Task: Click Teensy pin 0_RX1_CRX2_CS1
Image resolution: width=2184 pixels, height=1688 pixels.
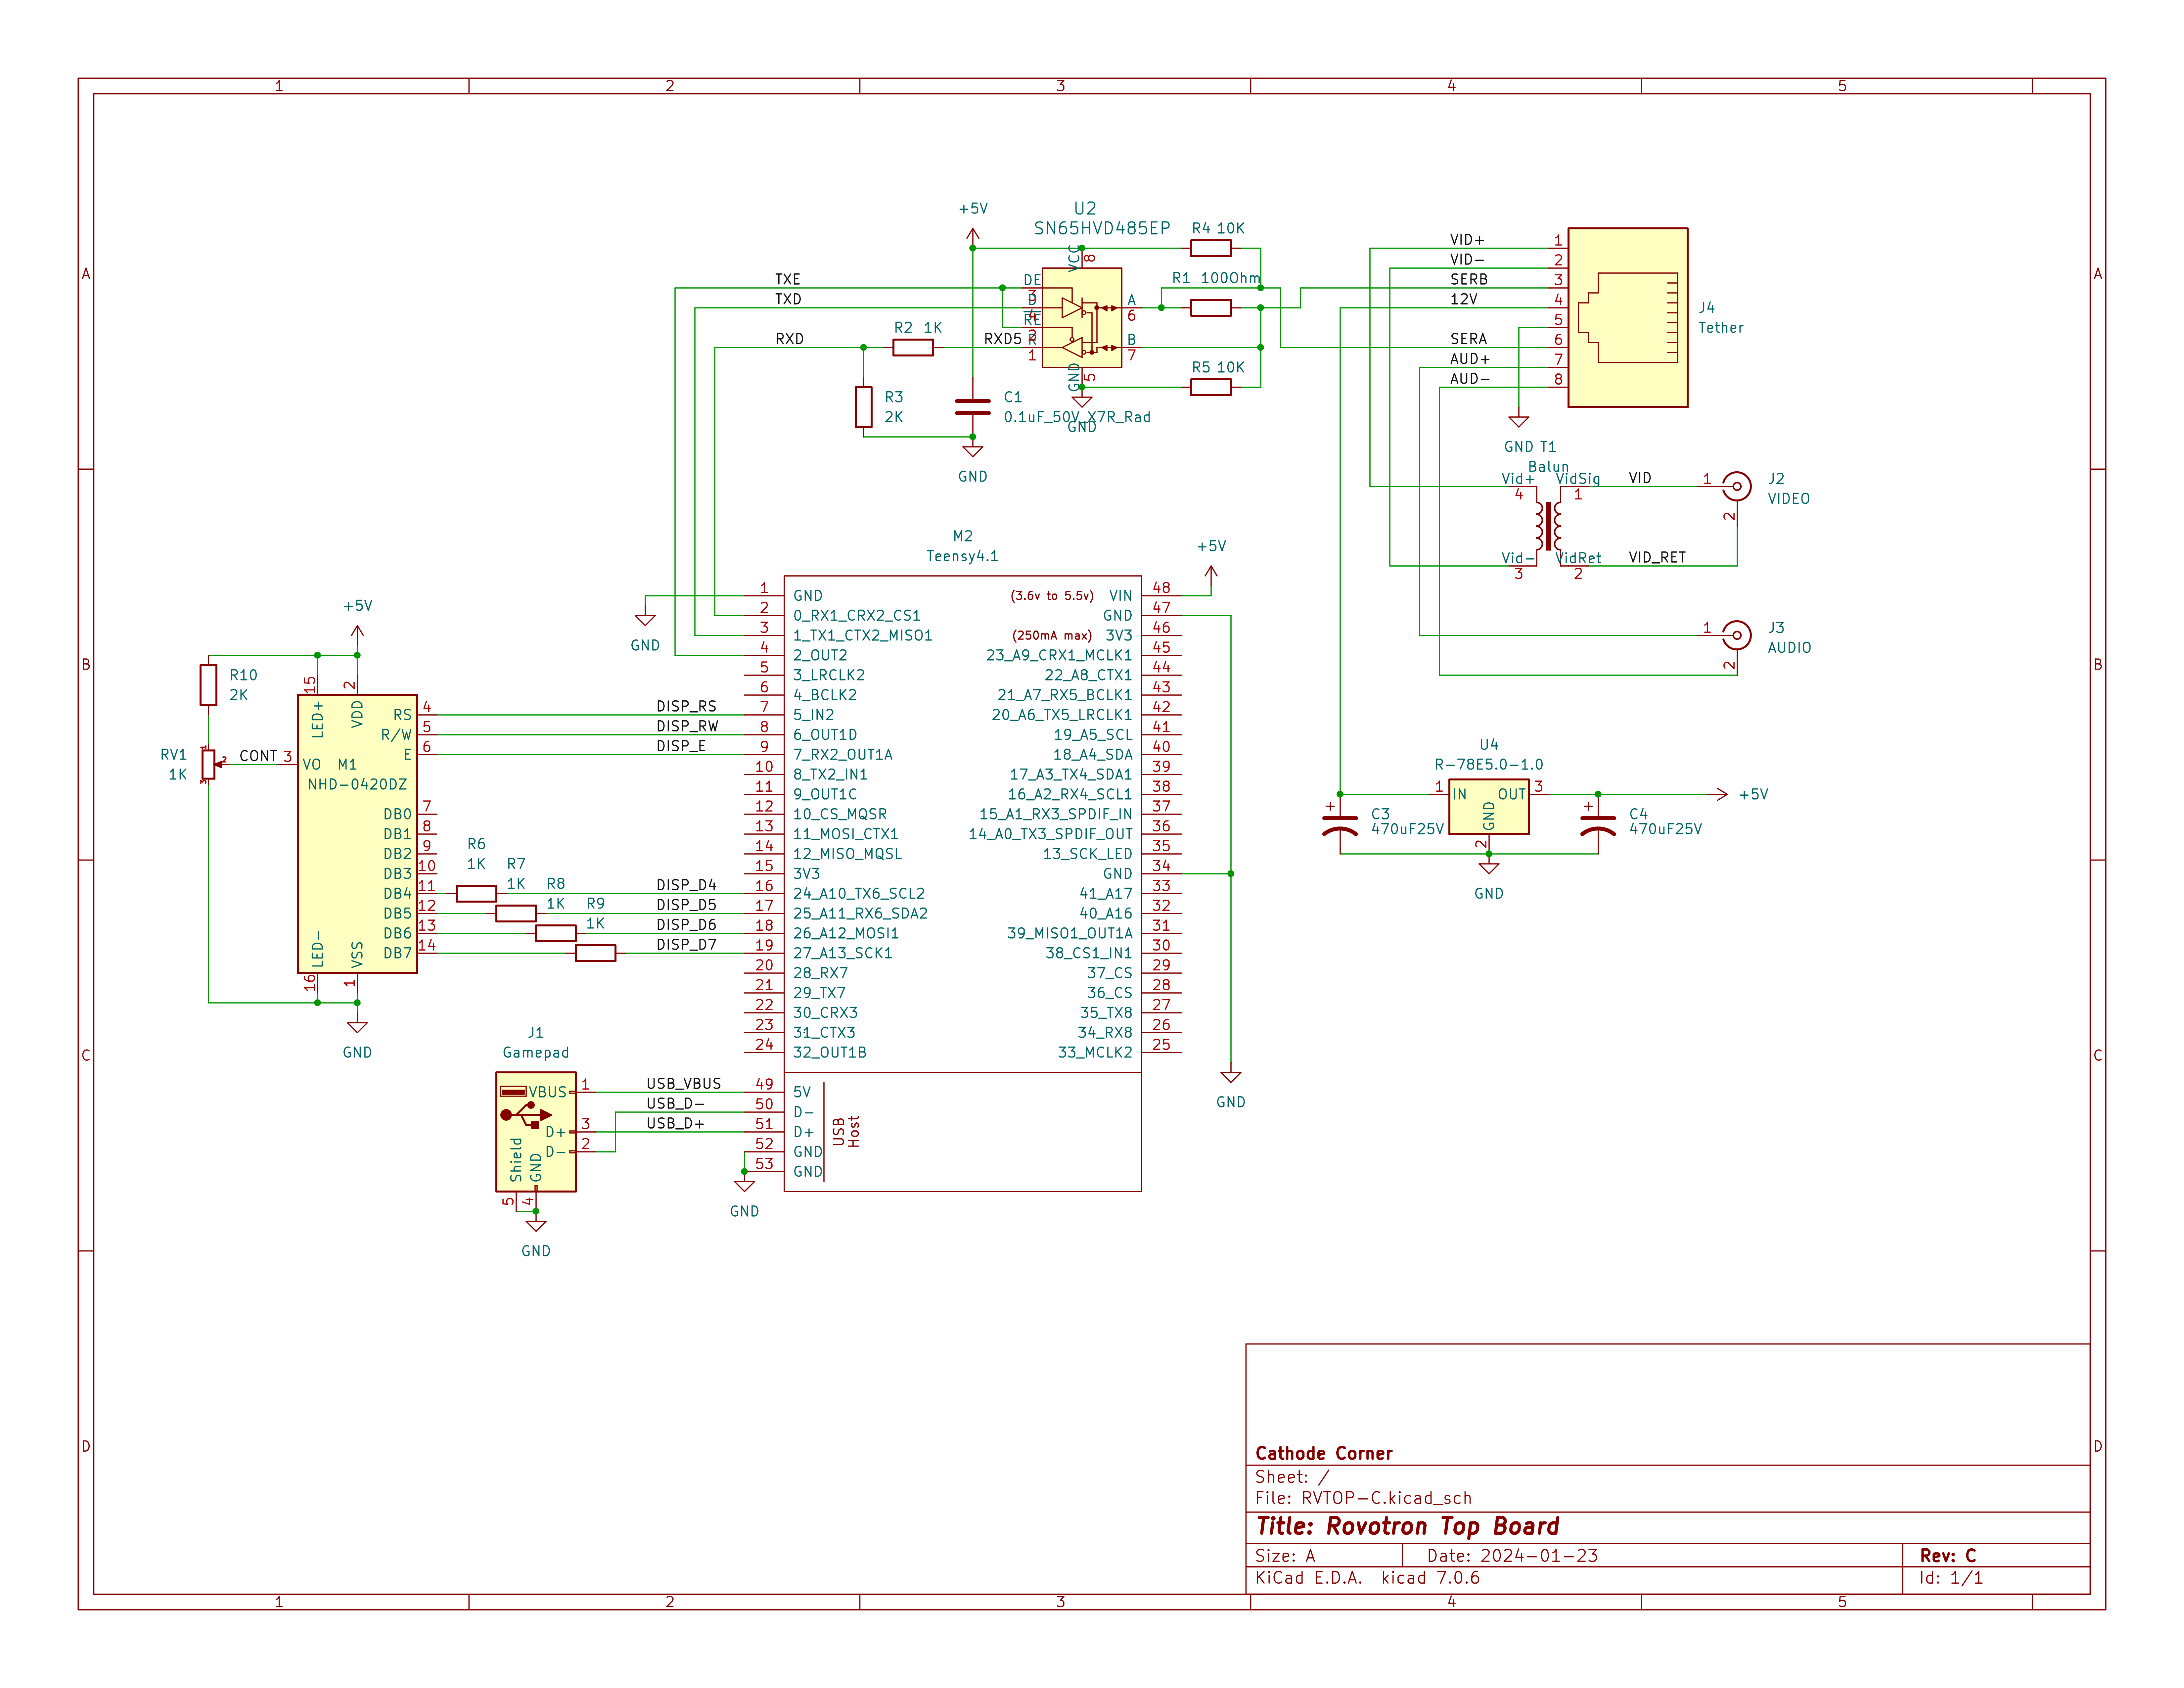Action: click(x=857, y=616)
